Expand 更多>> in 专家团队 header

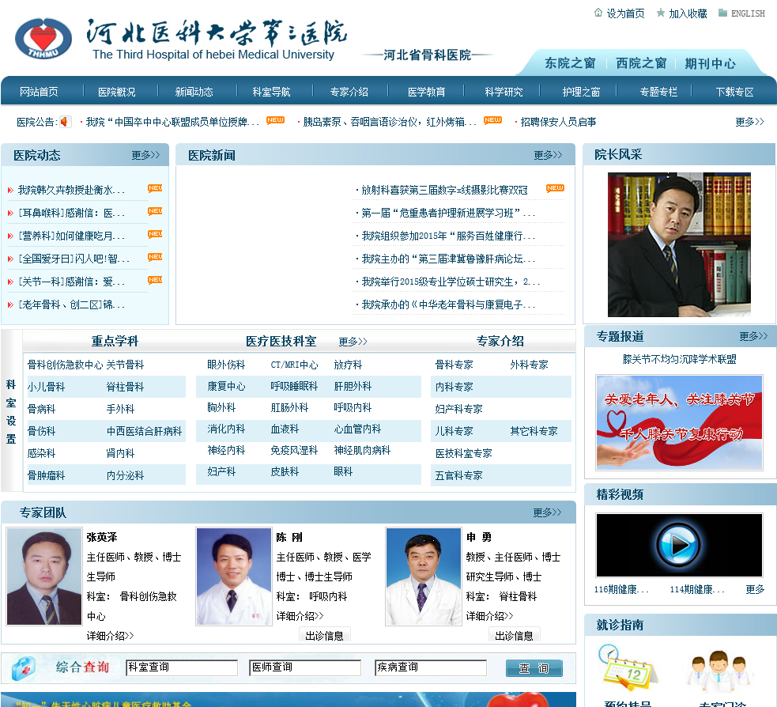click(548, 512)
